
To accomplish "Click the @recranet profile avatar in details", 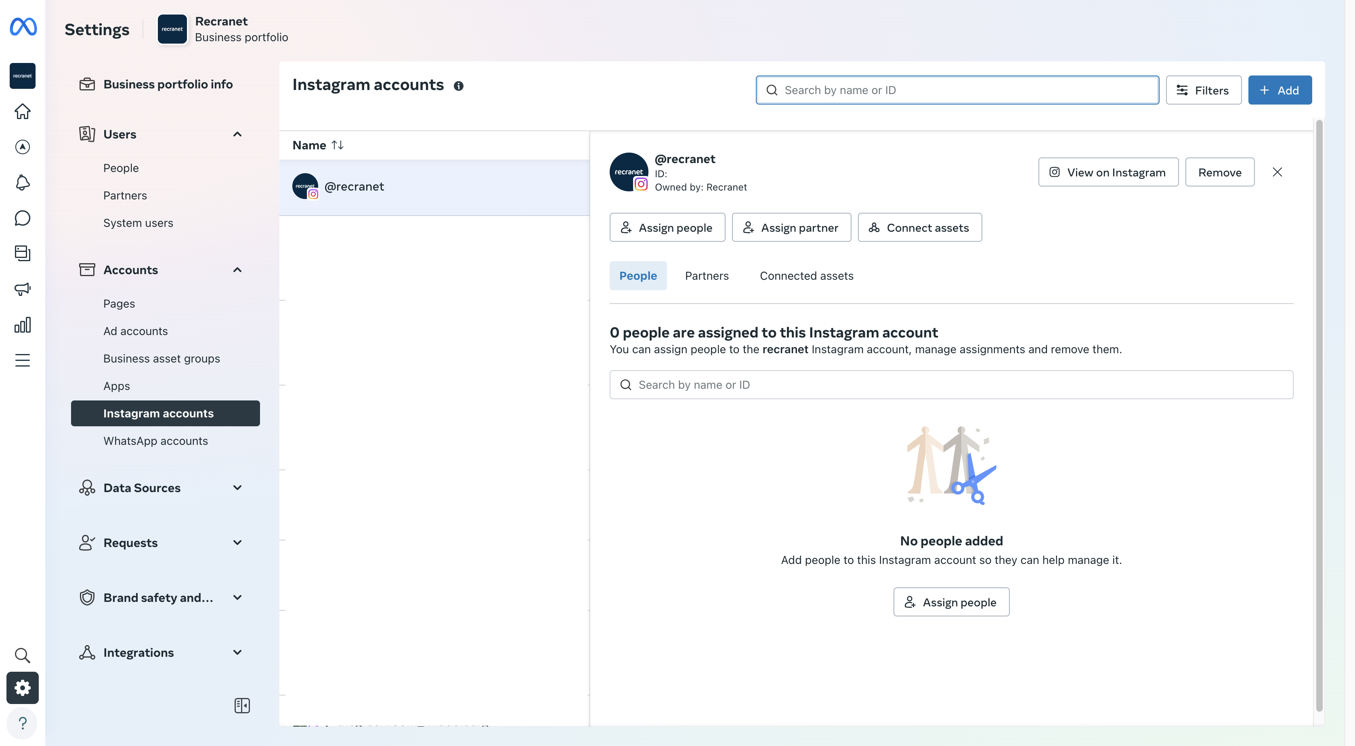I will [x=629, y=172].
